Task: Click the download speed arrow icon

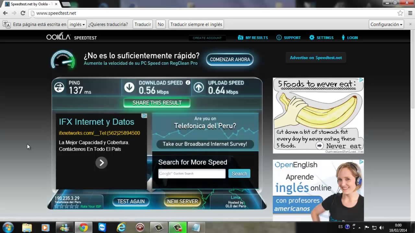Action: coord(129,87)
